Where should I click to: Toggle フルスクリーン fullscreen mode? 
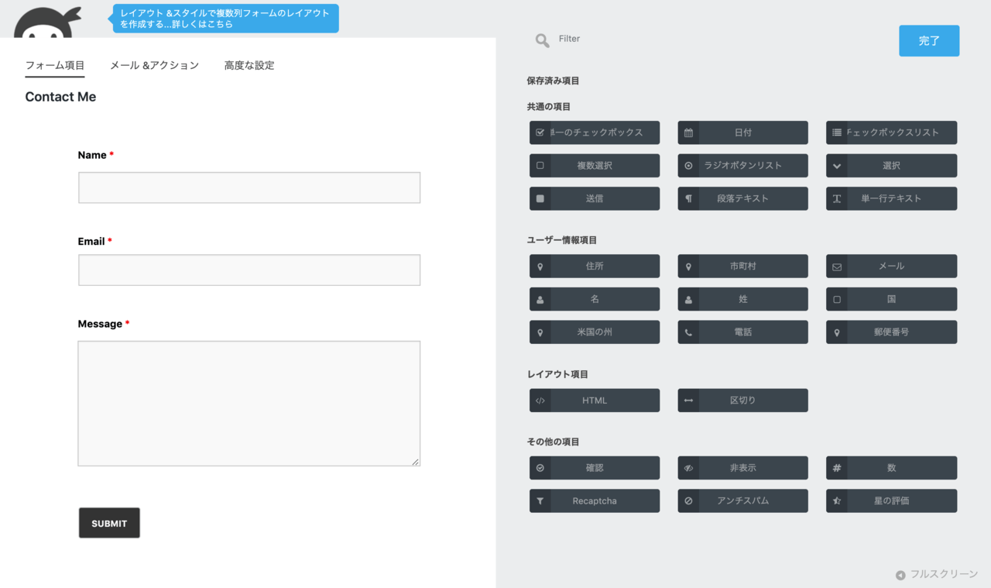[x=937, y=575]
